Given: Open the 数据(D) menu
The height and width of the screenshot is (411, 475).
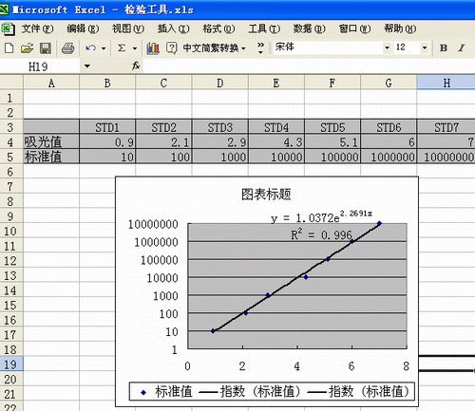Looking at the screenshot, I should pyautogui.click(x=309, y=28).
